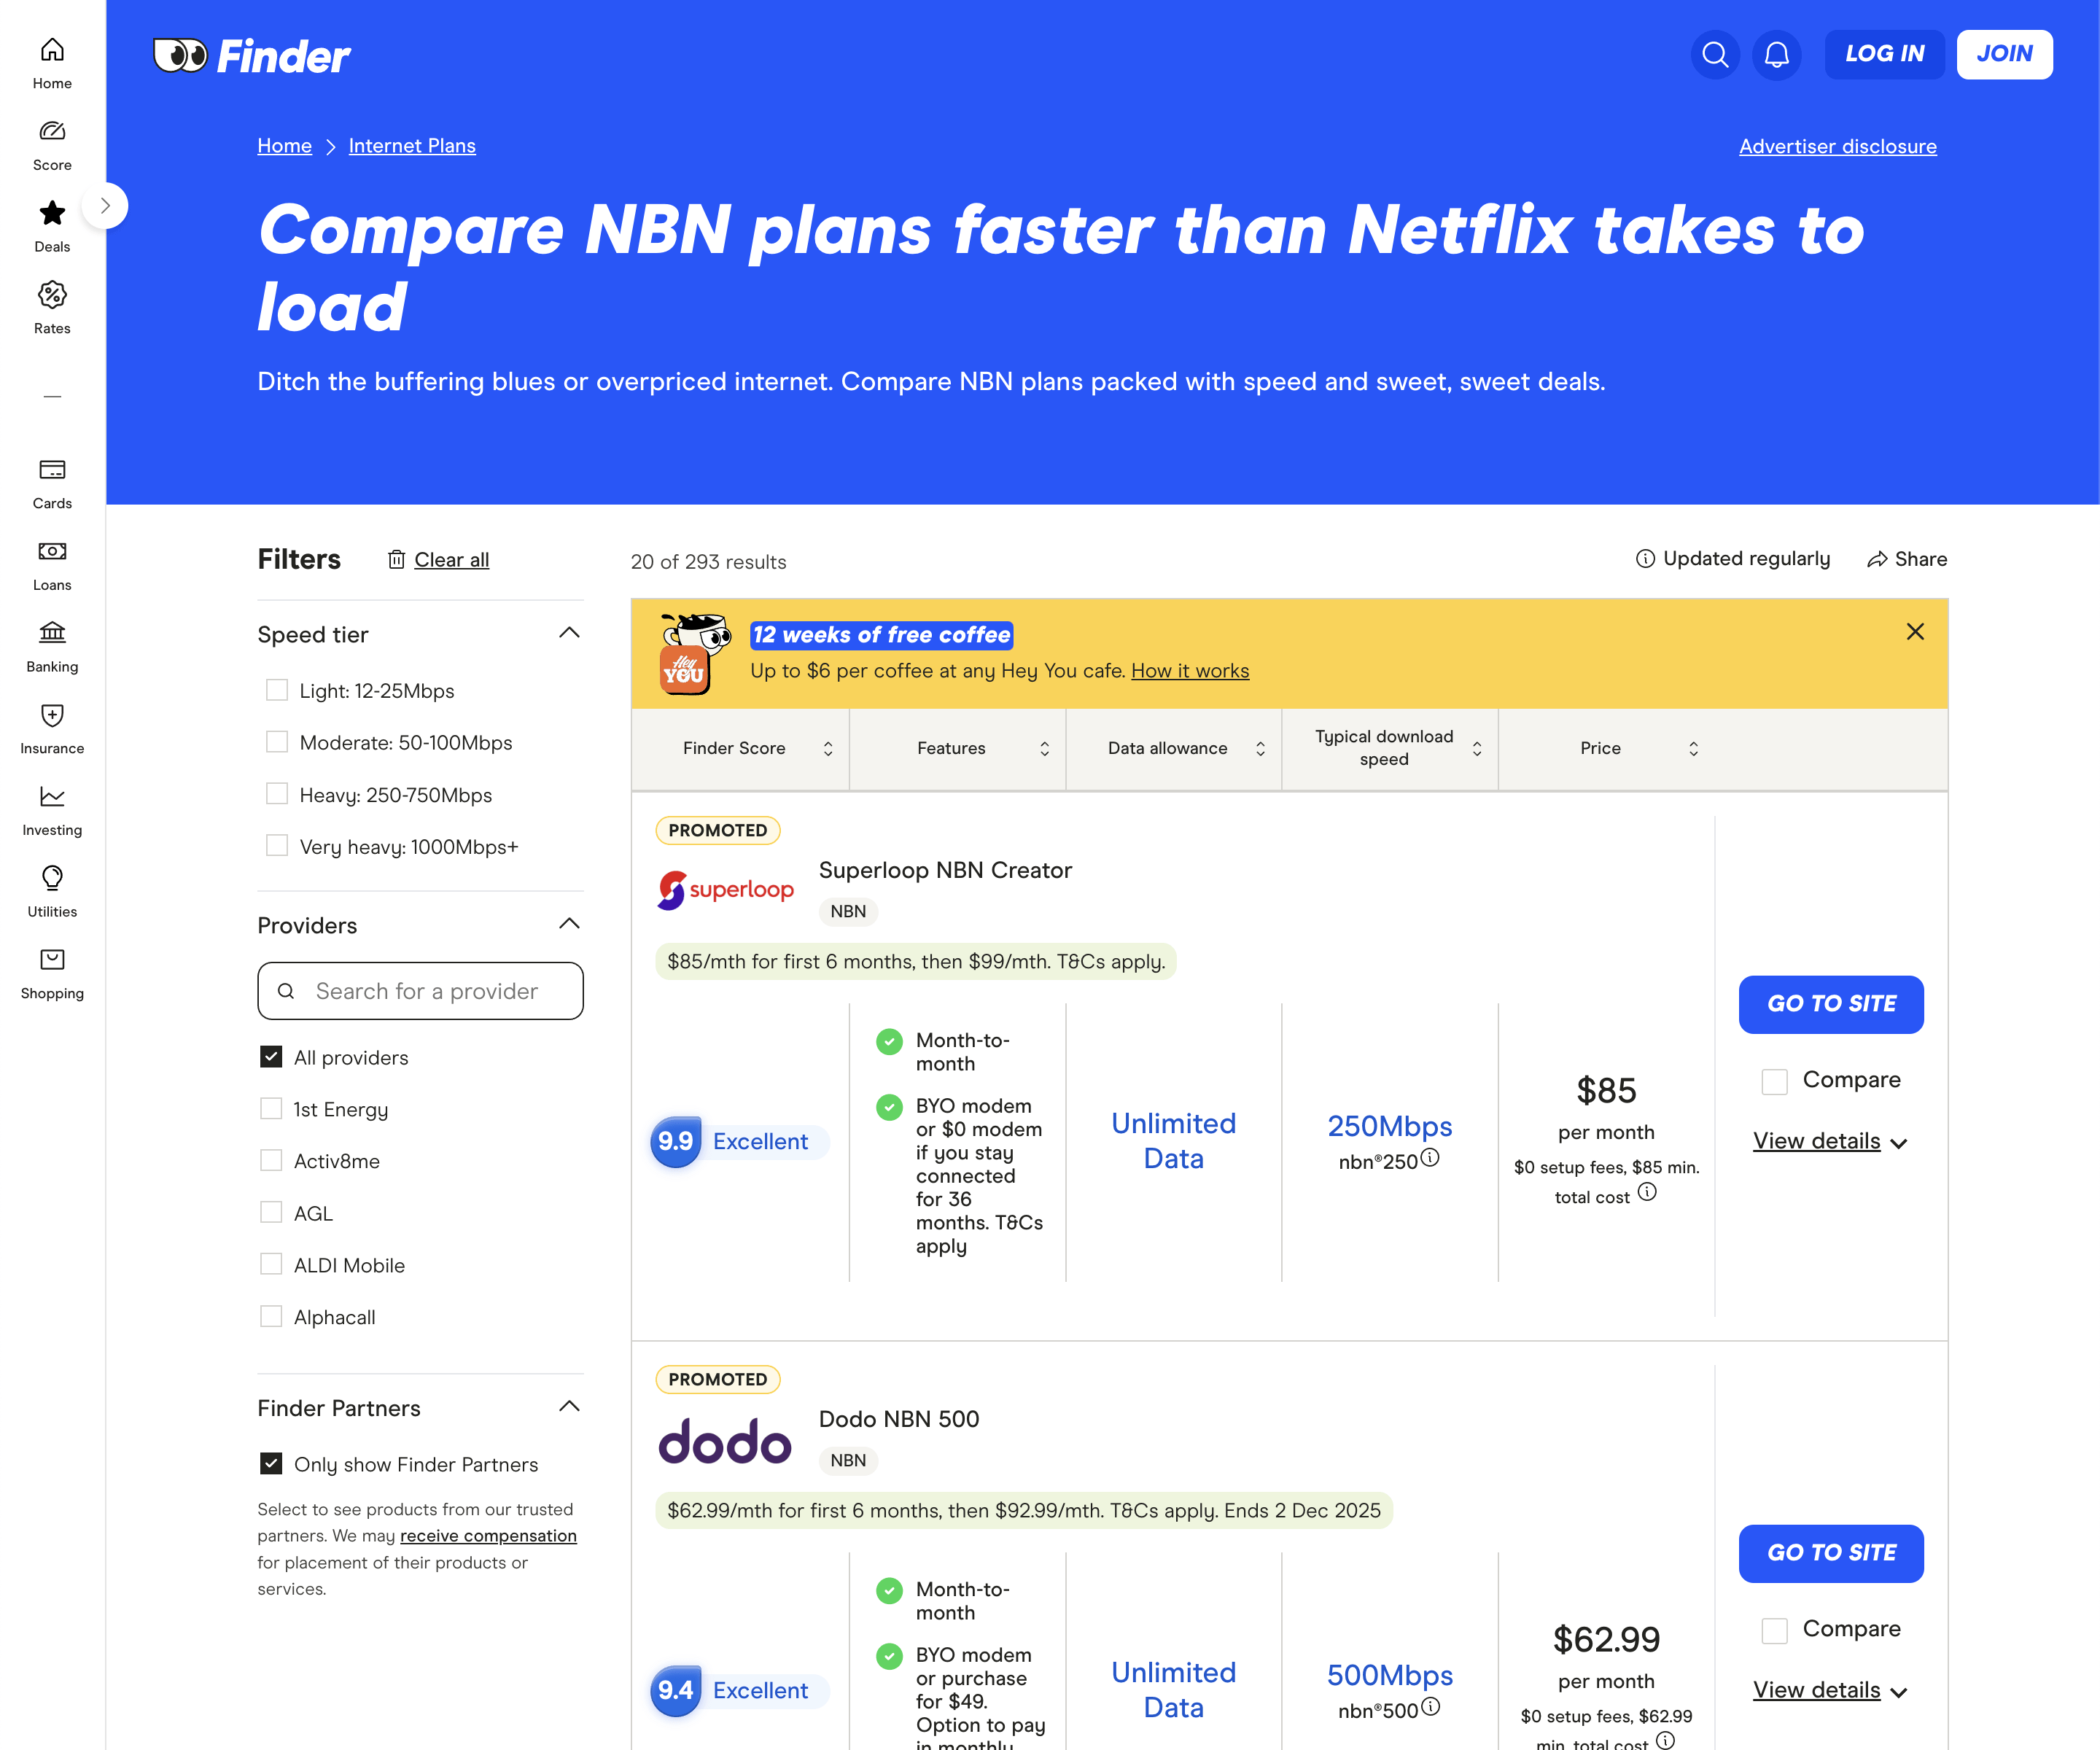This screenshot has width=2100, height=1750.
Task: Focus the Search for a provider field
Action: point(421,991)
